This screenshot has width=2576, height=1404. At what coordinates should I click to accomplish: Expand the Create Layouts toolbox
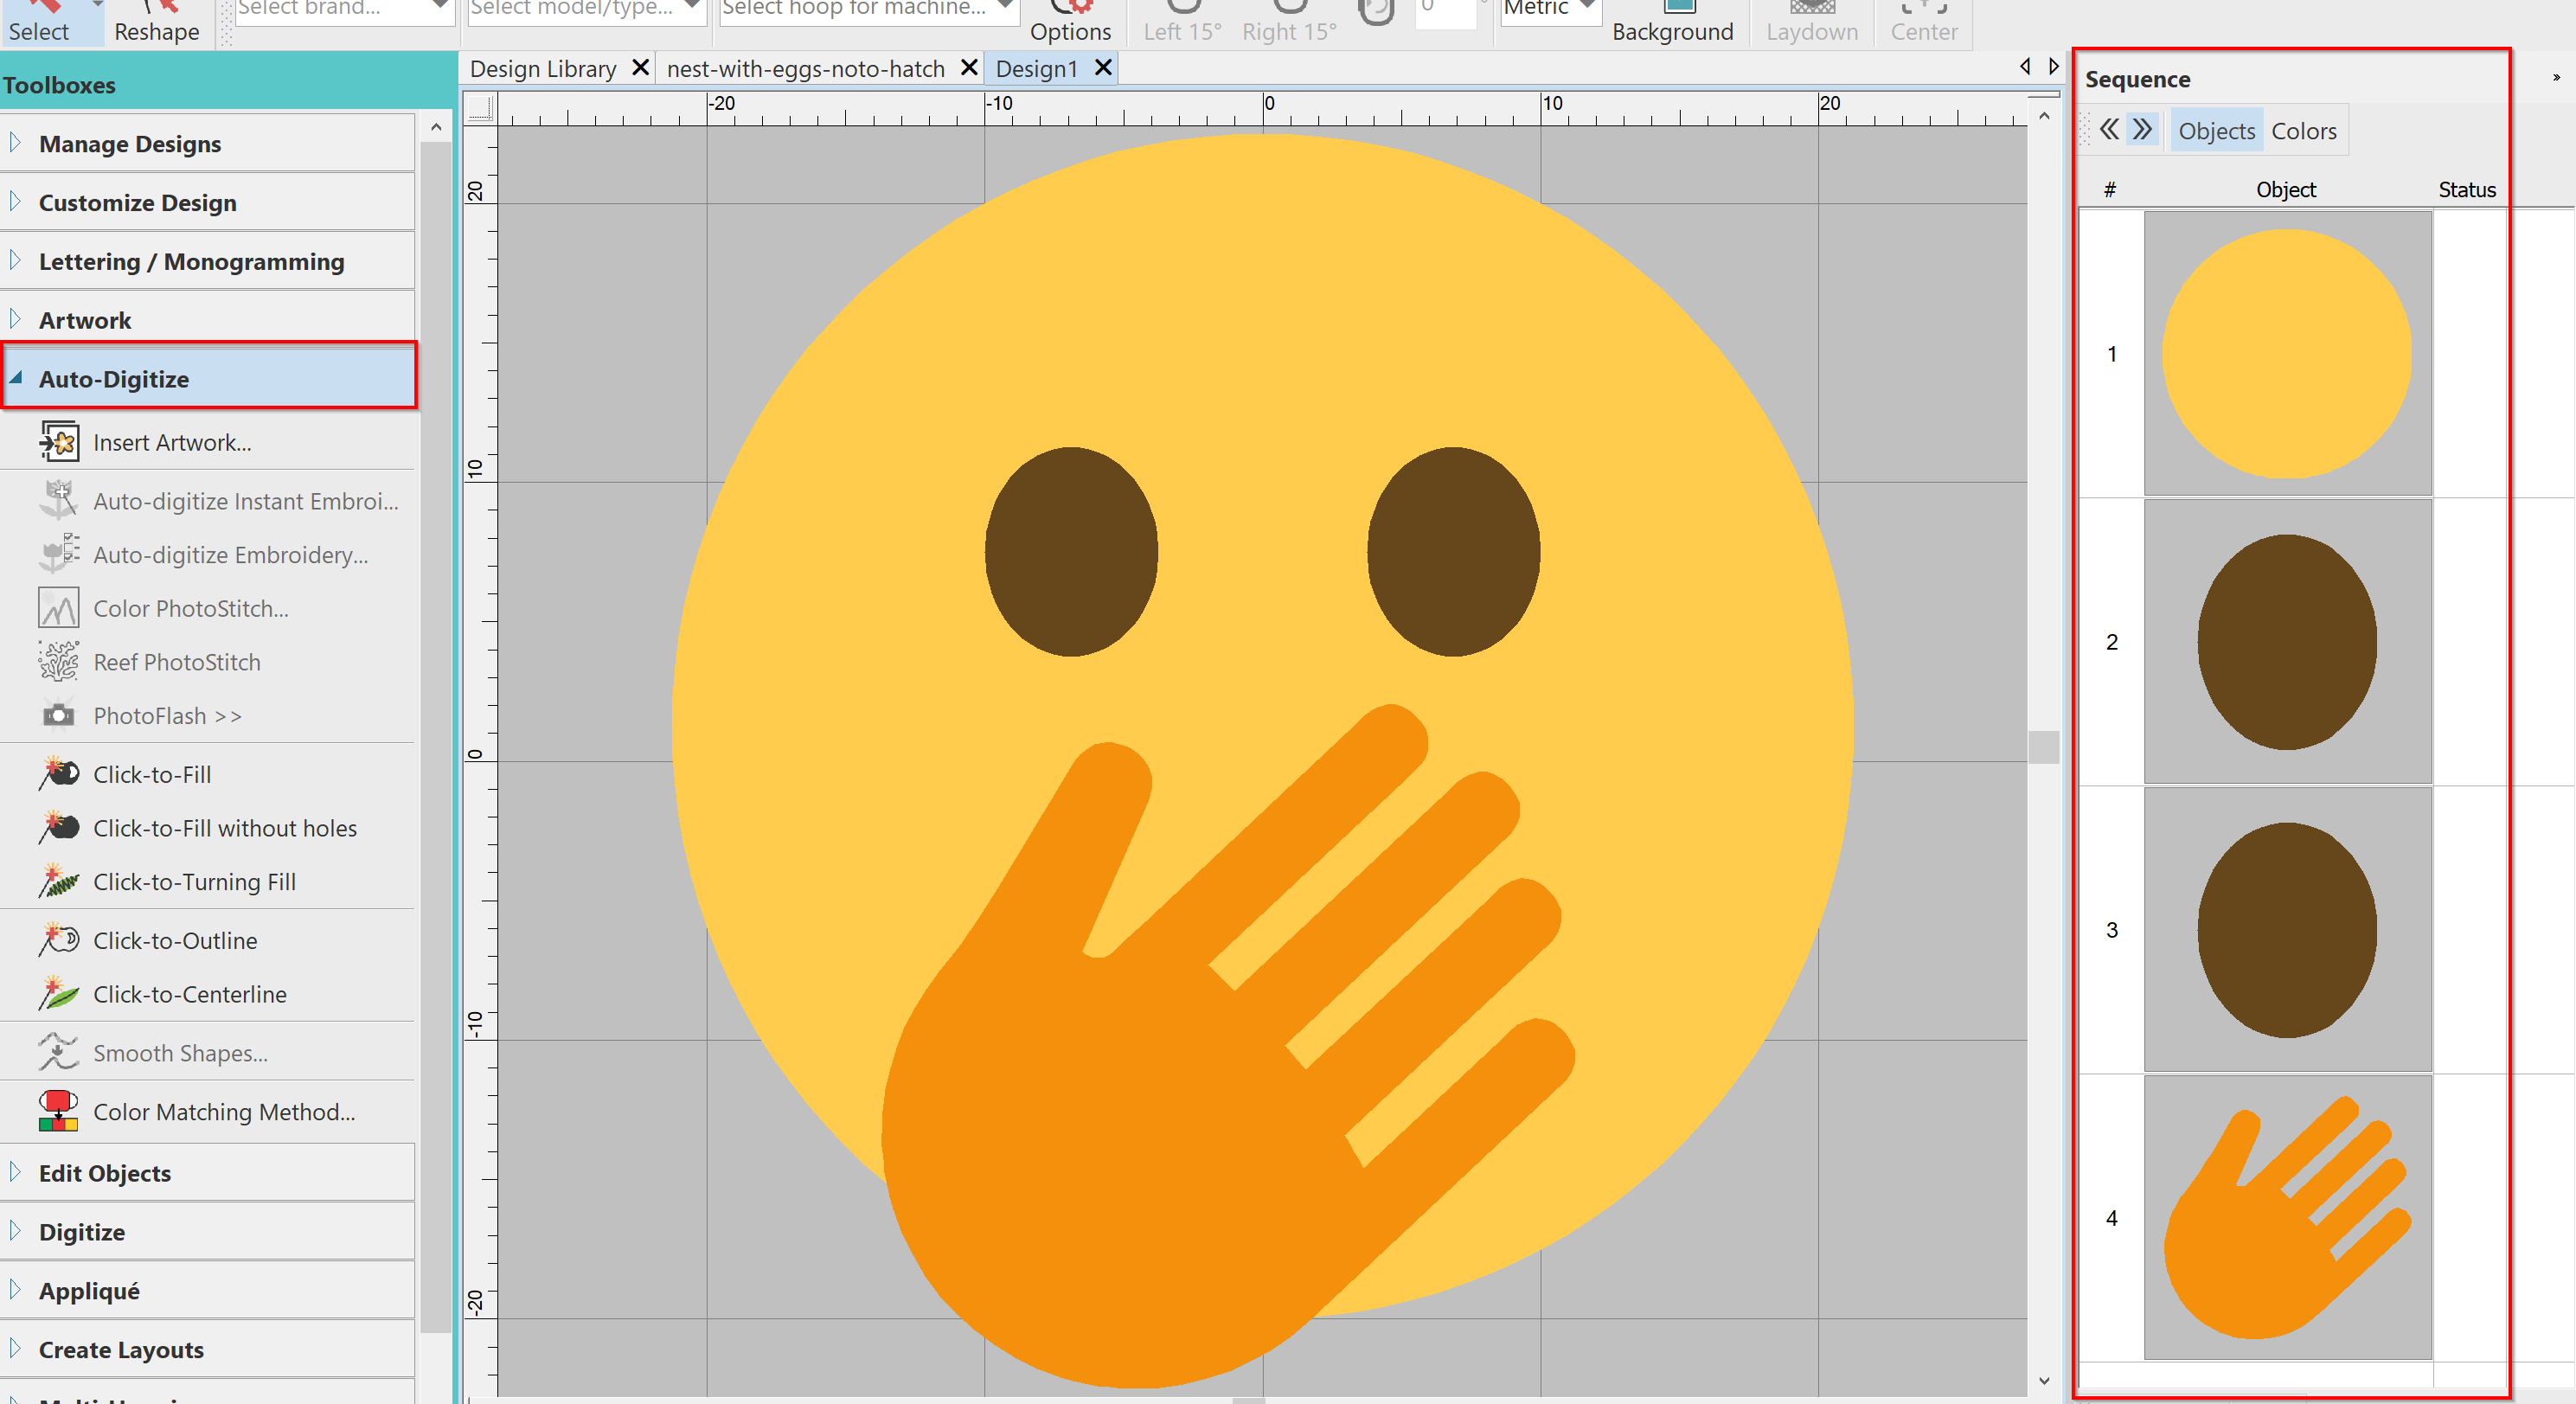[207, 1350]
